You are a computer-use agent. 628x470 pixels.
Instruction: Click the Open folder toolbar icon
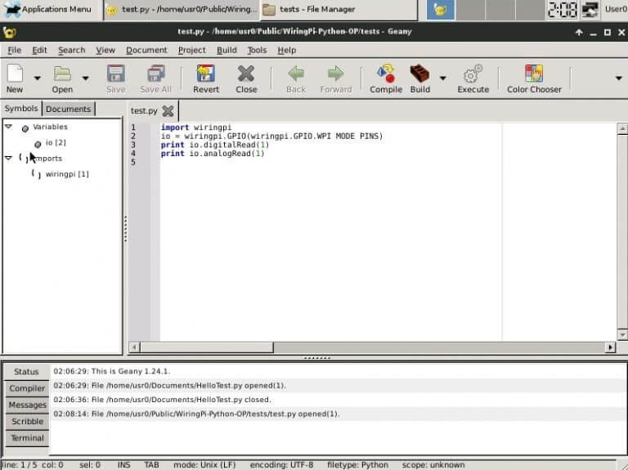click(x=62, y=74)
